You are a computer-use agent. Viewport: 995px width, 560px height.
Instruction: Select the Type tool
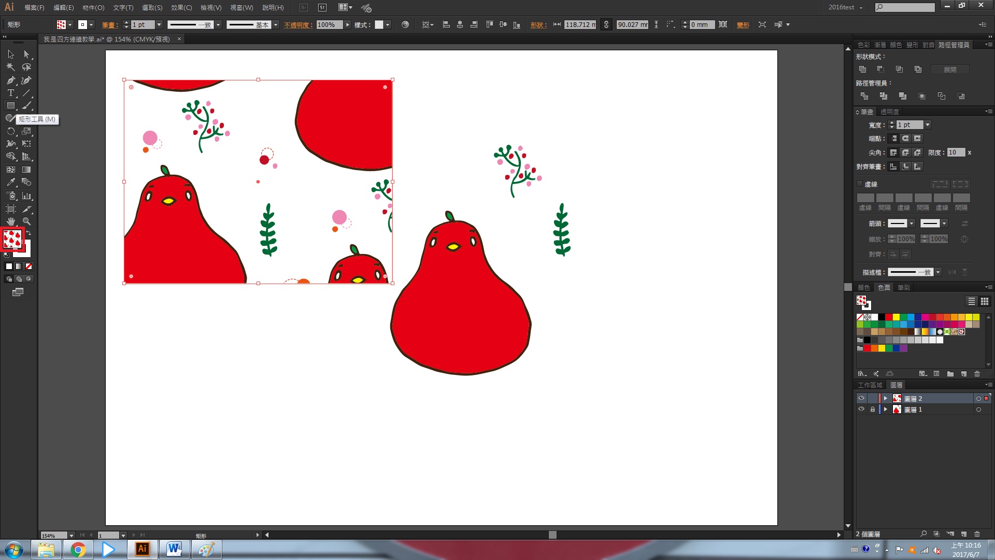click(10, 93)
